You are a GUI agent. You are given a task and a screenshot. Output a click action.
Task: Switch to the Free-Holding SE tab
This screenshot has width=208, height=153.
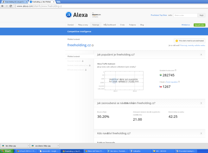pos(14,2)
